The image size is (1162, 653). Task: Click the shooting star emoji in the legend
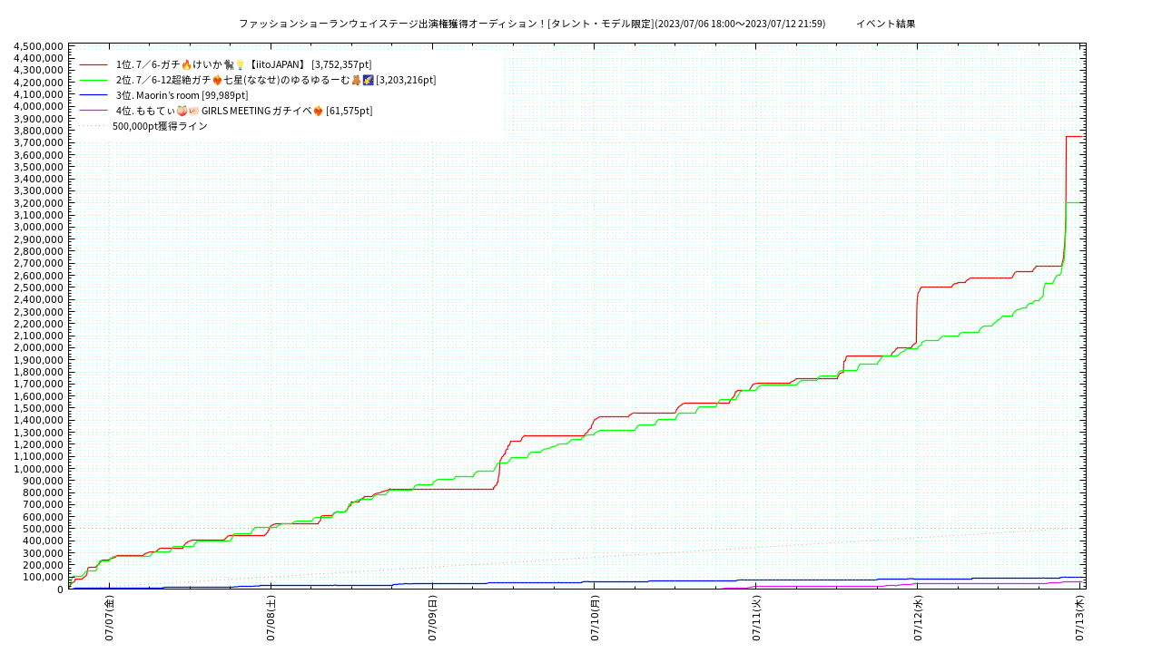coord(368,80)
